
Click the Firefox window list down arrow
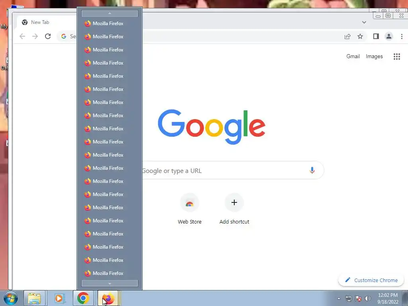tap(110, 283)
